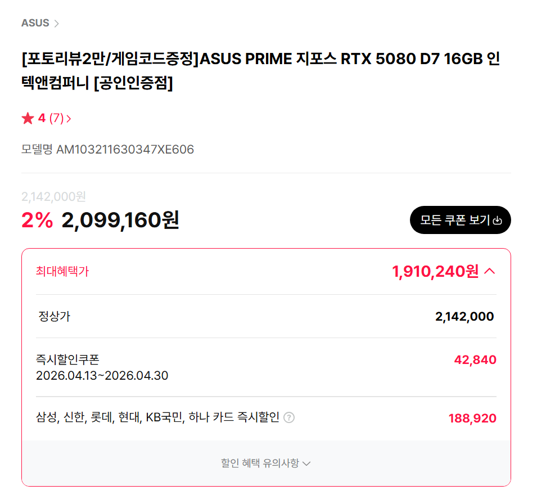Collapse the 최대혜택가 section with the up chevron
This screenshot has height=499, width=537.
pyautogui.click(x=489, y=272)
